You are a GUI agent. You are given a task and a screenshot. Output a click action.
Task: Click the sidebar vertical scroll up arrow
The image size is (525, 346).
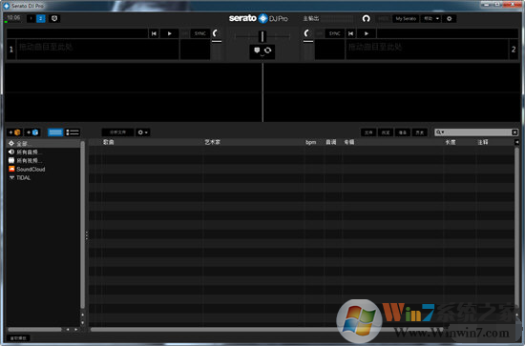pos(82,315)
